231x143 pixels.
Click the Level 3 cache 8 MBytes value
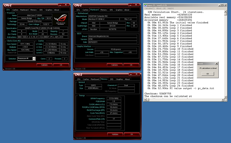(51, 53)
